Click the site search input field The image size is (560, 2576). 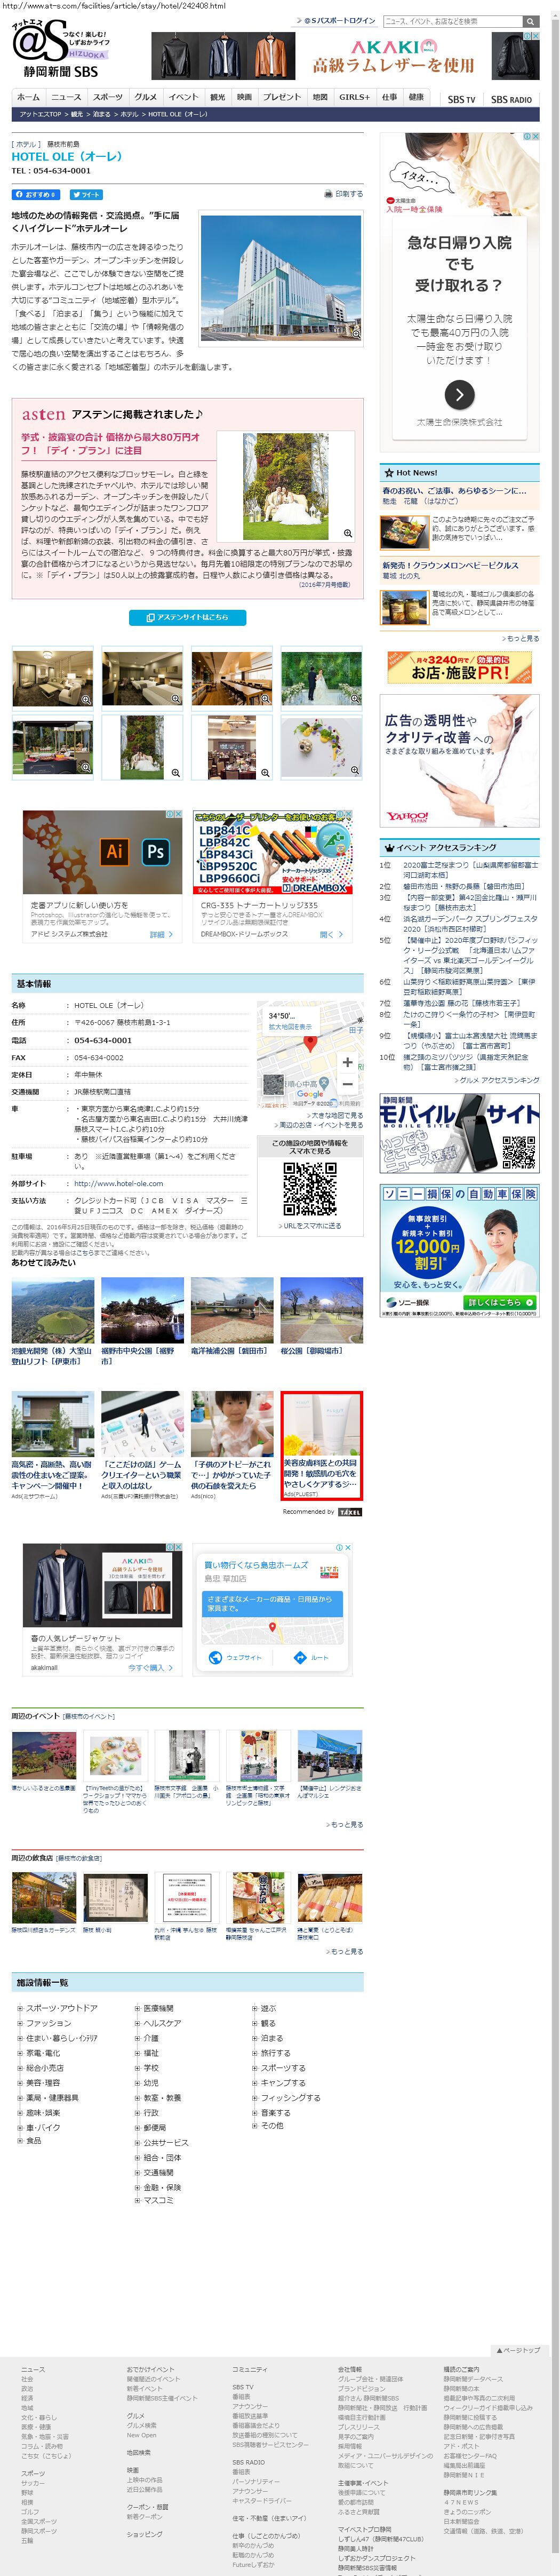pyautogui.click(x=453, y=21)
